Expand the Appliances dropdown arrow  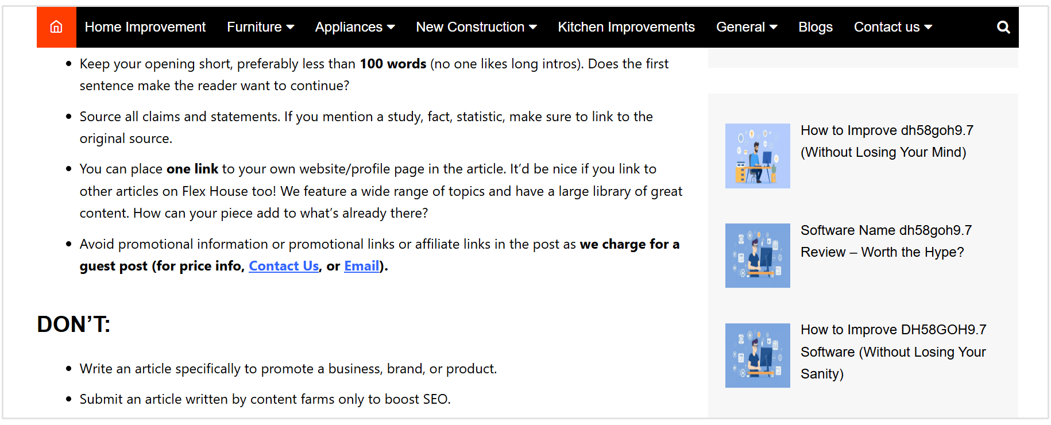click(392, 27)
